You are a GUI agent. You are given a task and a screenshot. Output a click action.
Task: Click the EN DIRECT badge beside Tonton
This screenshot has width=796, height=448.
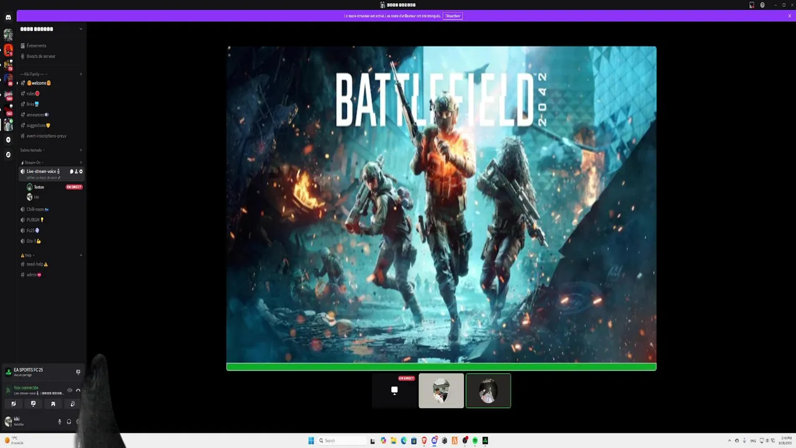[74, 187]
